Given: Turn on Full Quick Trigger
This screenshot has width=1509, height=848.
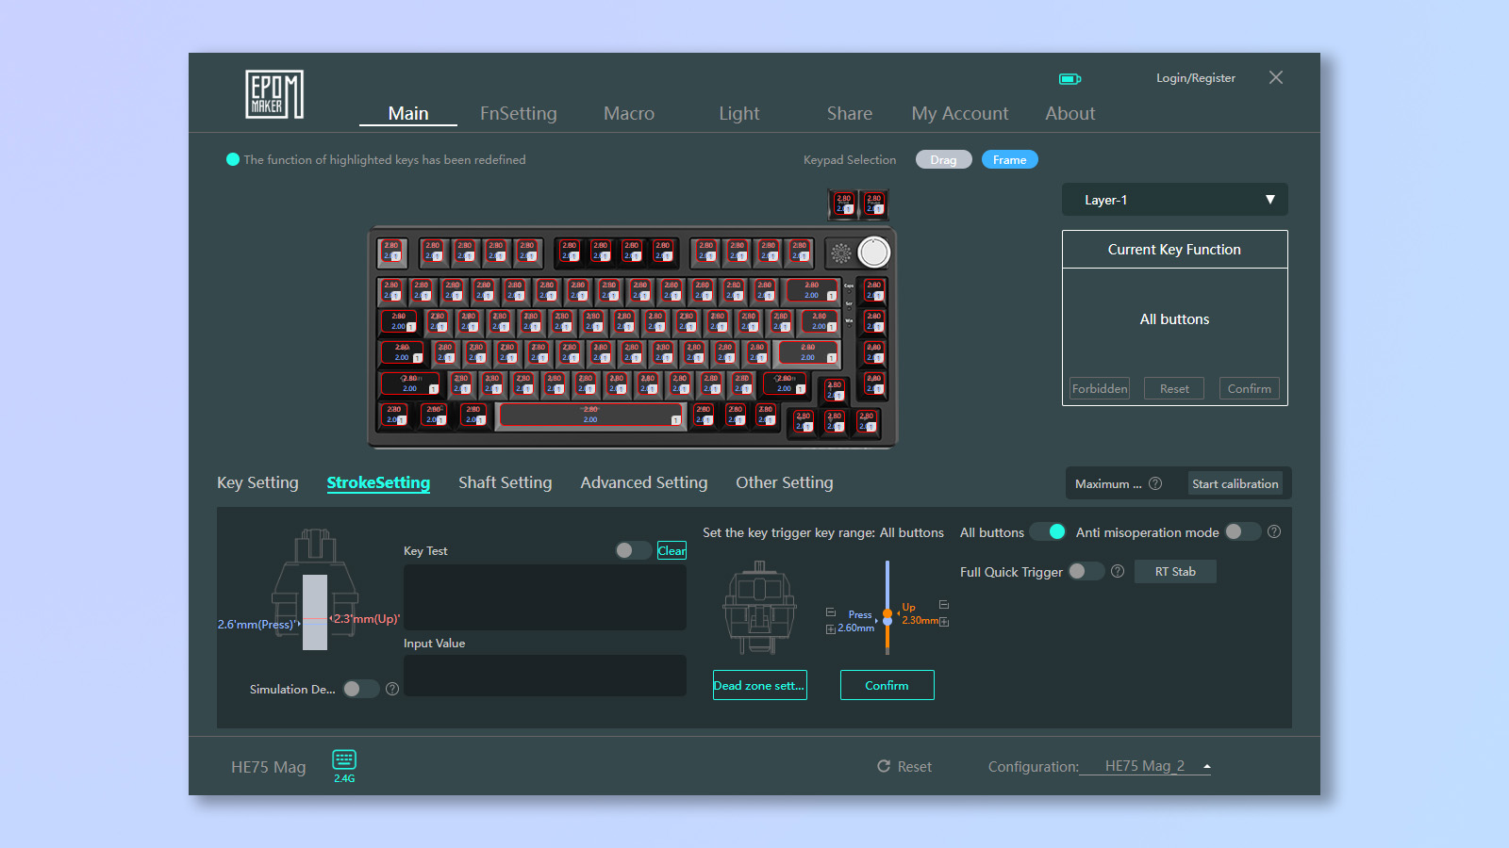Looking at the screenshot, I should [x=1086, y=571].
